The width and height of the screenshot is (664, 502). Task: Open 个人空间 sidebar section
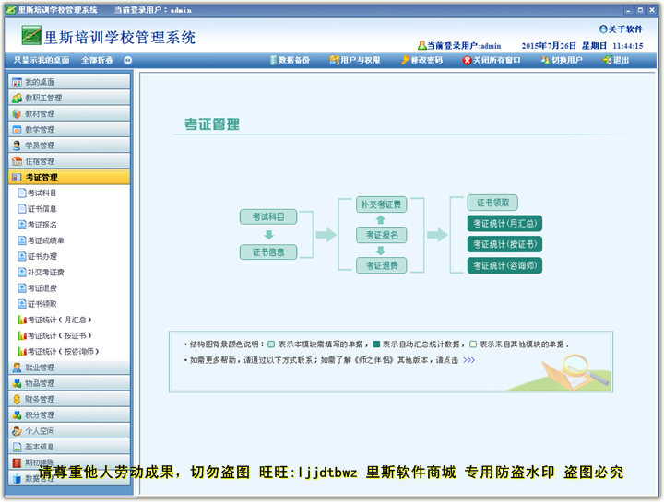pyautogui.click(x=69, y=430)
